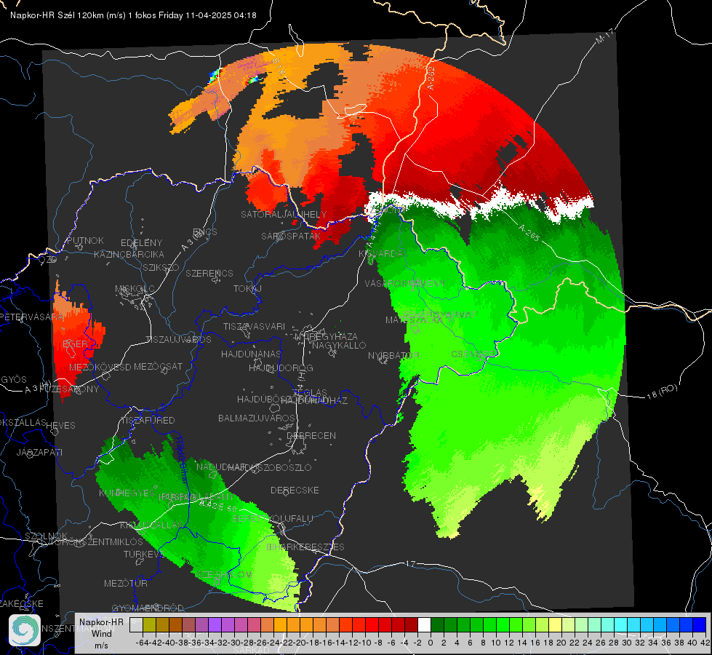Click the HEVES city label
The image size is (712, 655).
click(60, 426)
